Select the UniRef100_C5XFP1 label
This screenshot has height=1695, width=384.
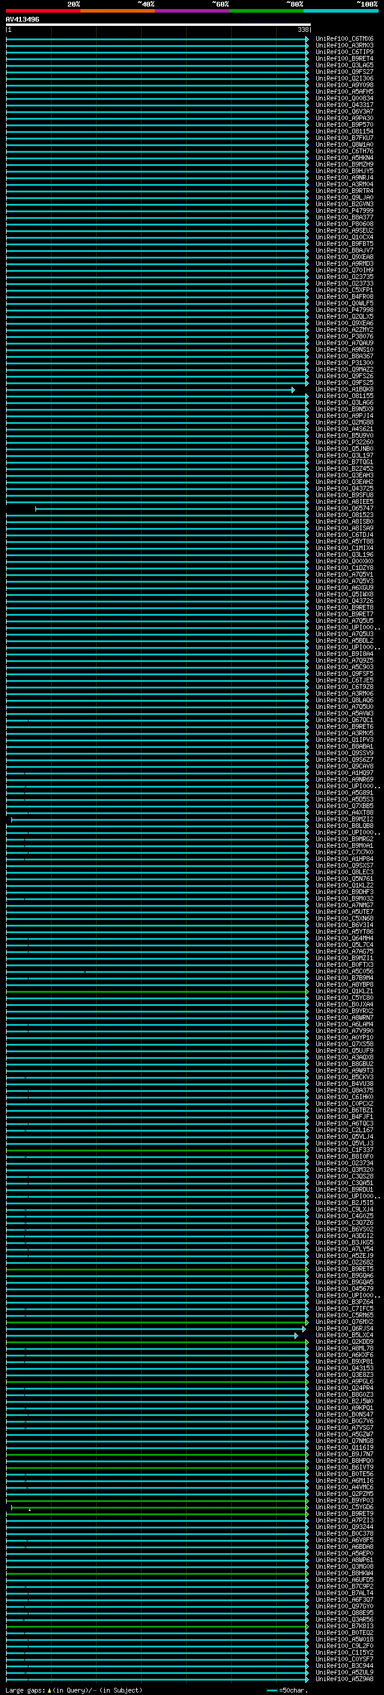coord(344,290)
